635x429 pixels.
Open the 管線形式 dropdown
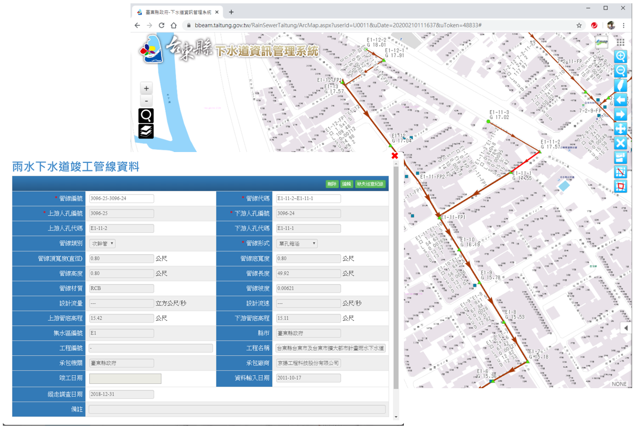(297, 244)
